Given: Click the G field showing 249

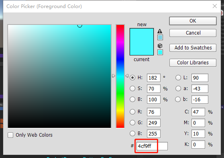Looking at the screenshot, I should (x=154, y=123).
